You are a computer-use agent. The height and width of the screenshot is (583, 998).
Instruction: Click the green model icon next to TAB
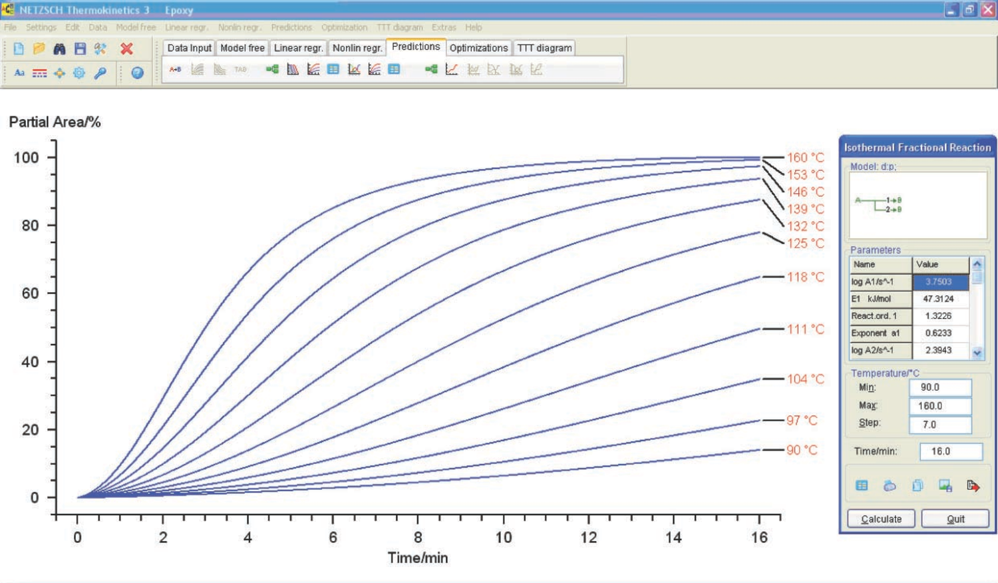[x=272, y=69]
